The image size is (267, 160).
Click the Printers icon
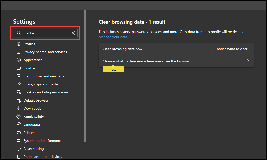tap(18, 133)
